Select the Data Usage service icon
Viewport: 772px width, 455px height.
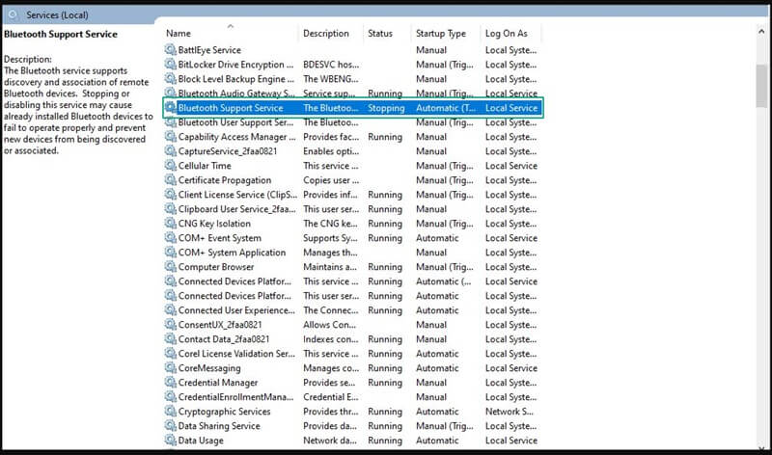click(x=171, y=441)
